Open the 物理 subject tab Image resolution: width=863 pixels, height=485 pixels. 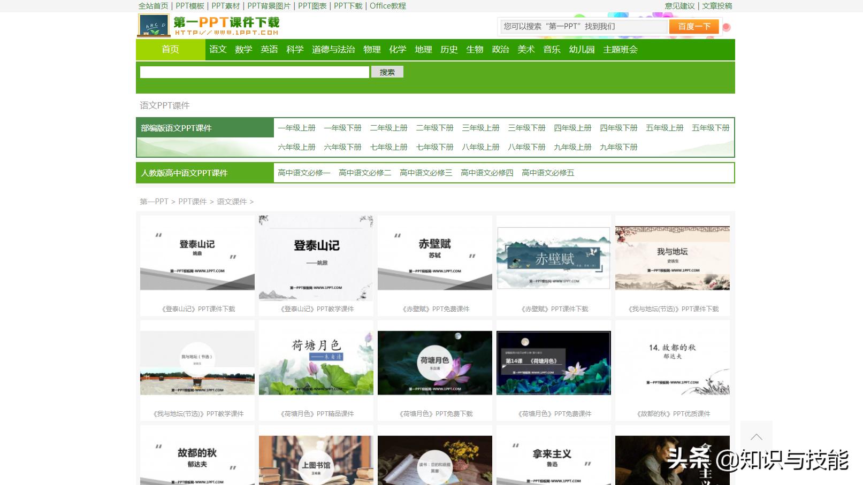click(373, 50)
